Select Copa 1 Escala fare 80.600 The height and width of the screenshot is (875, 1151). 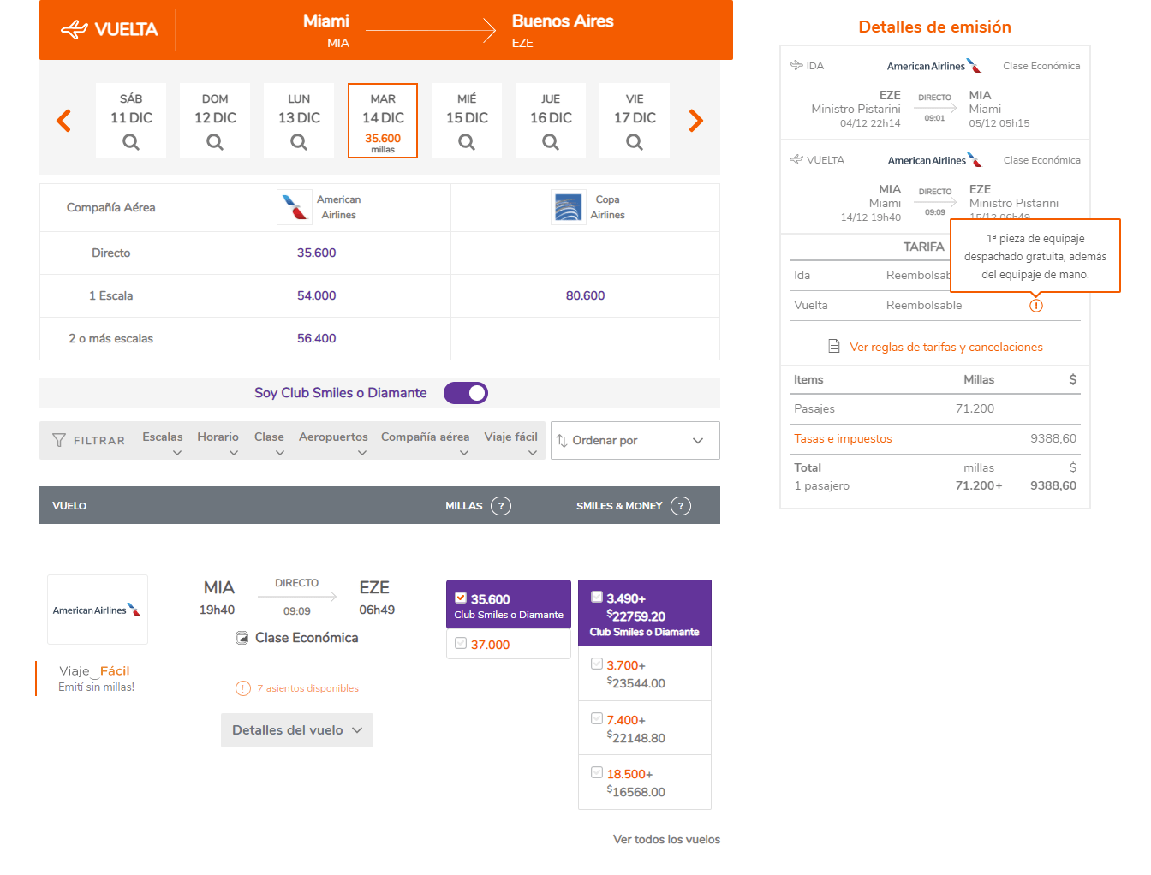pos(585,295)
